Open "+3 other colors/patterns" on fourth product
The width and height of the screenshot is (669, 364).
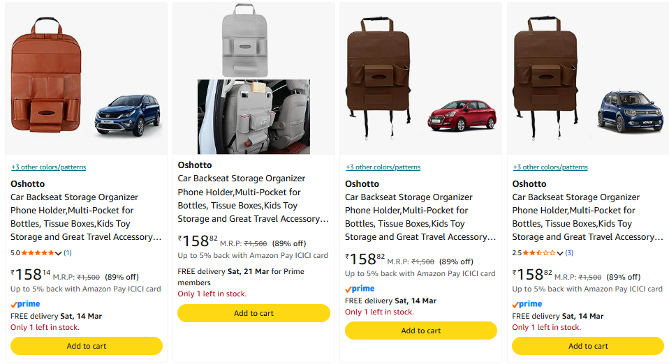point(550,167)
